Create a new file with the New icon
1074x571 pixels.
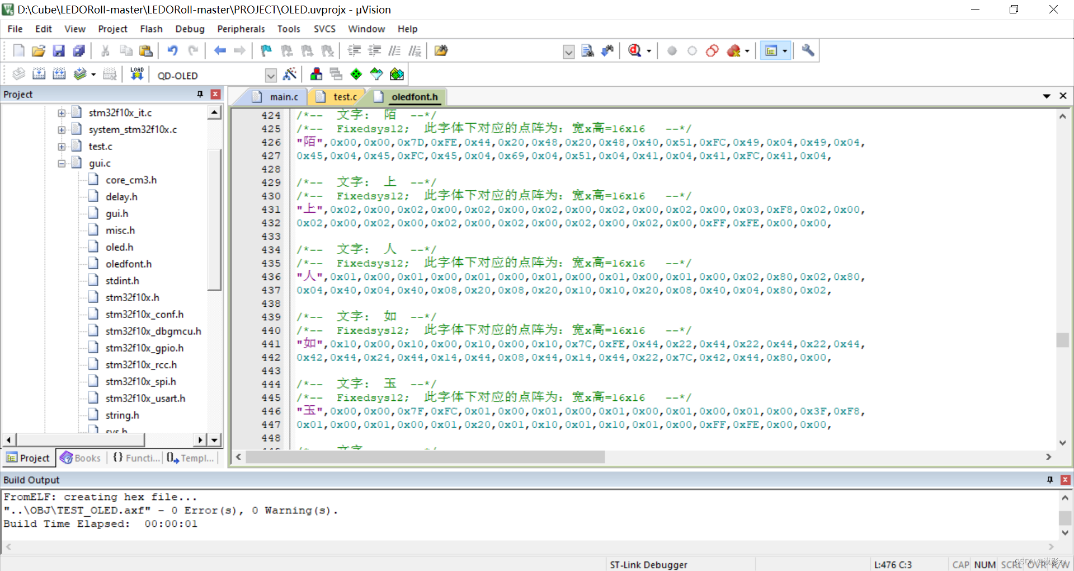pyautogui.click(x=18, y=51)
